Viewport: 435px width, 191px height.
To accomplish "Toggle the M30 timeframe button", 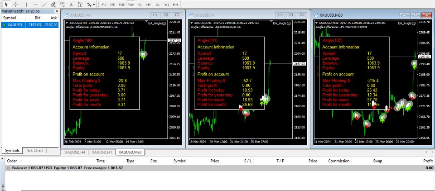I will (130, 5).
